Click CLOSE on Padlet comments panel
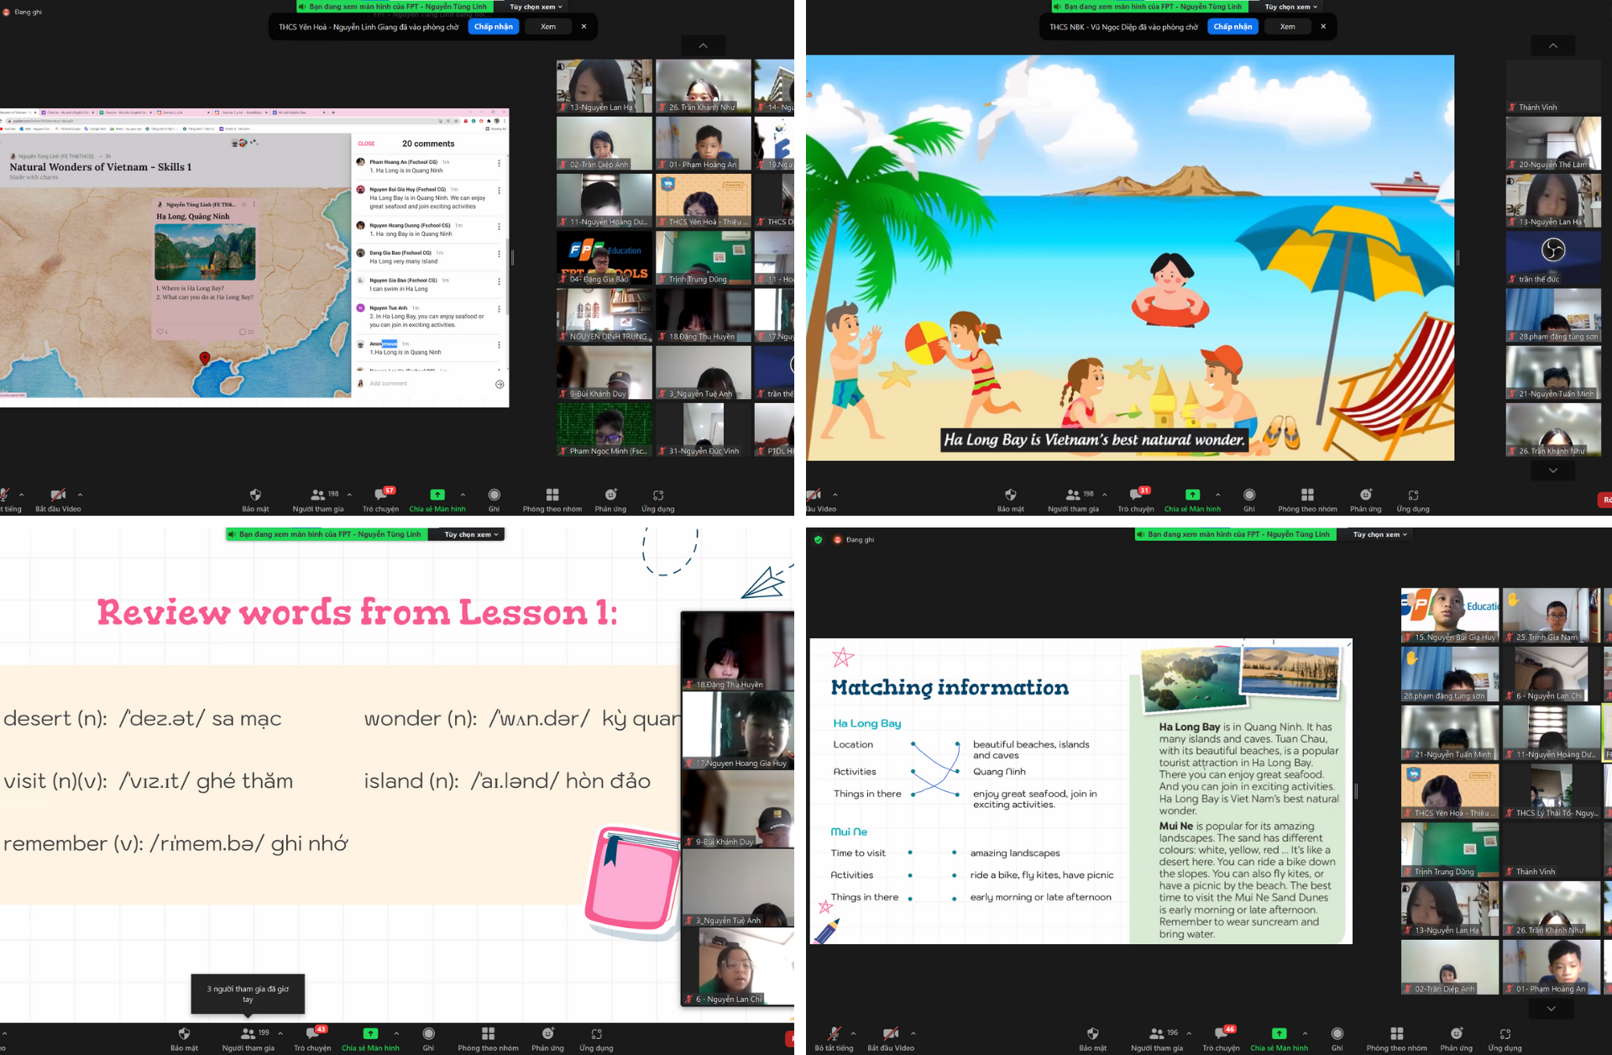Viewport: 1612px width, 1055px height. coord(366,144)
